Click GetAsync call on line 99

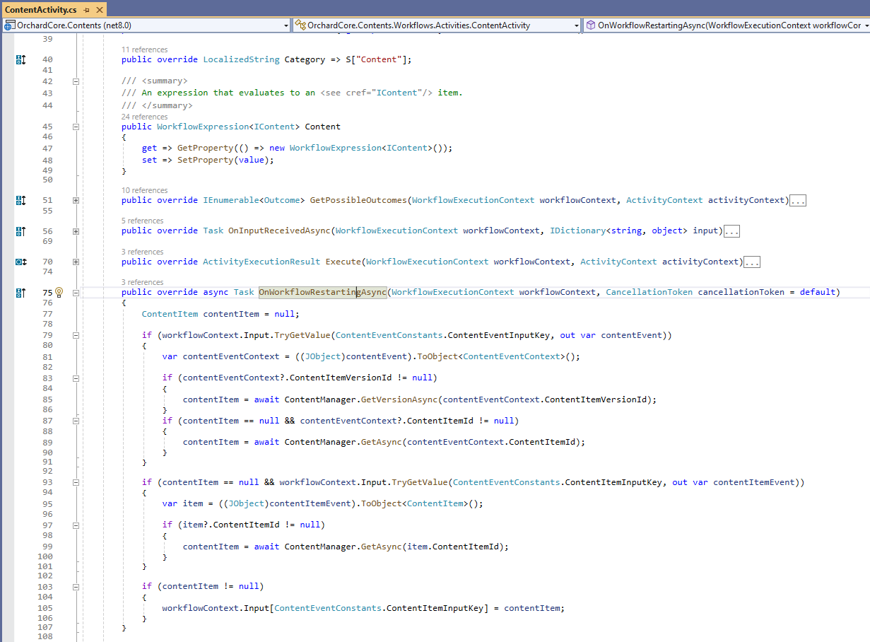[381, 547]
